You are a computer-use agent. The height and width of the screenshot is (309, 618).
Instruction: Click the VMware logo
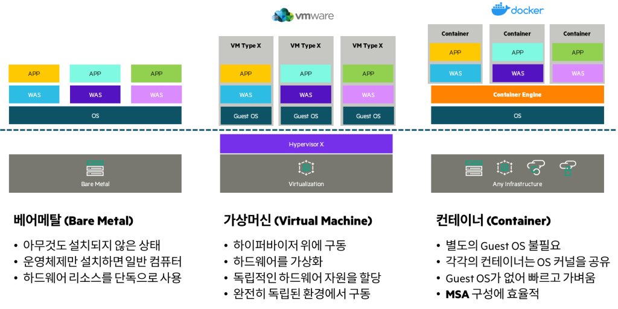302,15
